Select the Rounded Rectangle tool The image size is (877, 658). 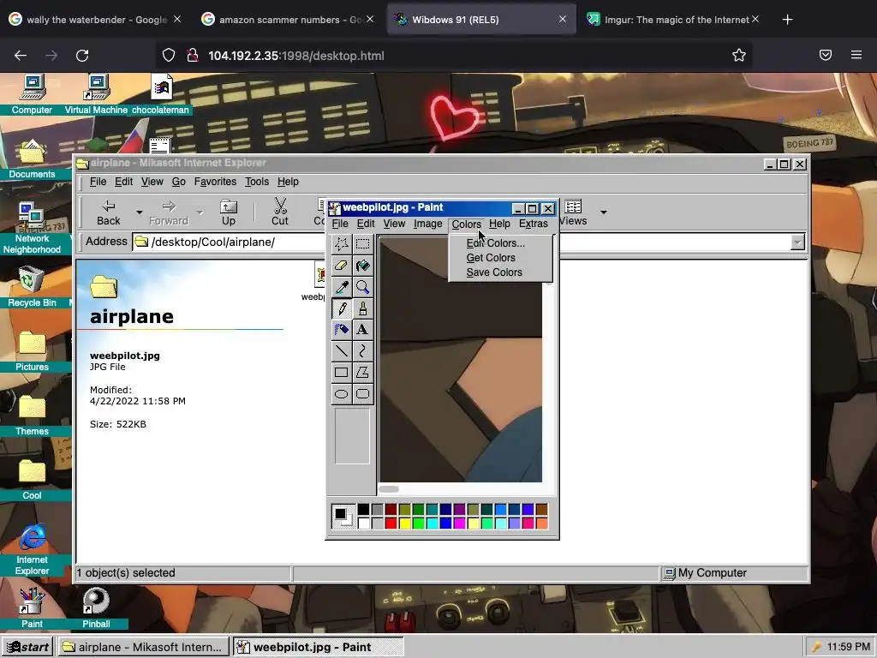(x=362, y=394)
